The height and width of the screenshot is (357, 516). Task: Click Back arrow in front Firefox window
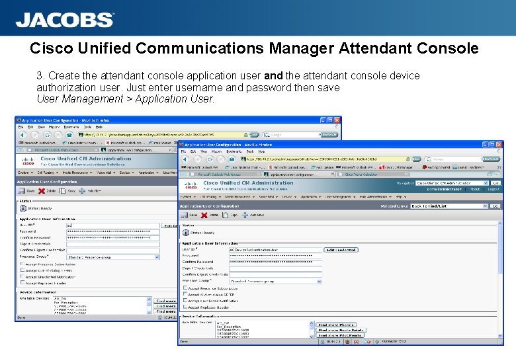click(x=185, y=159)
